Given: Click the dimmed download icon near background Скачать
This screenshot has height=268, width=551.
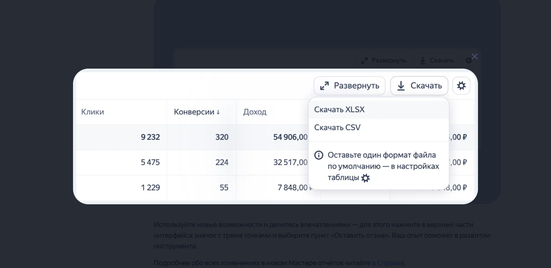Looking at the screenshot, I should 423,60.
